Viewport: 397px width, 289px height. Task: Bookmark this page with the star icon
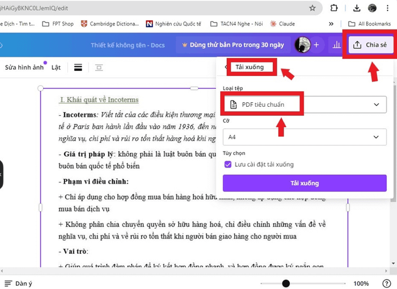point(312,8)
